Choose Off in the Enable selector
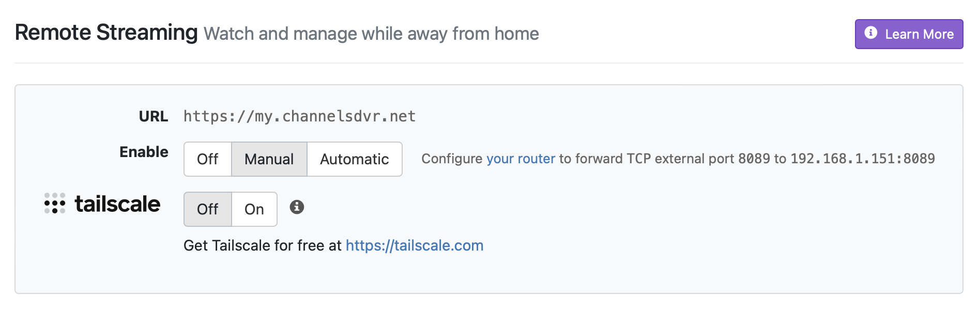 (207, 159)
